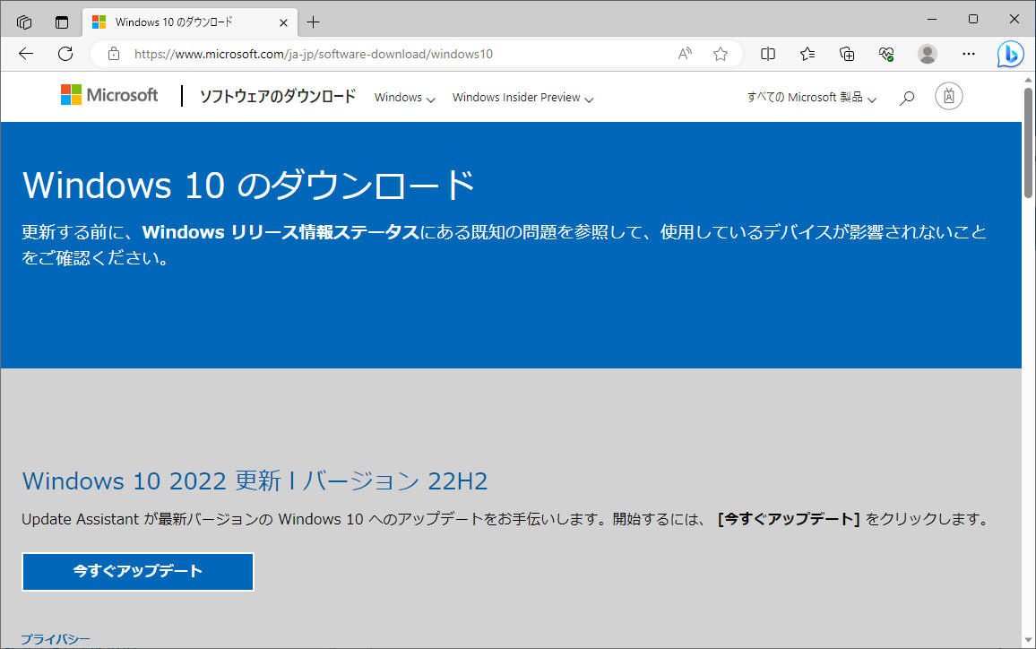Open the プライバシー link
The height and width of the screenshot is (649, 1036).
coord(56,639)
